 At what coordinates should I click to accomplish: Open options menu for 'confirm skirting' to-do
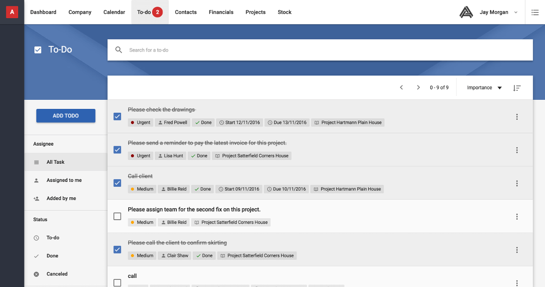pyautogui.click(x=517, y=250)
